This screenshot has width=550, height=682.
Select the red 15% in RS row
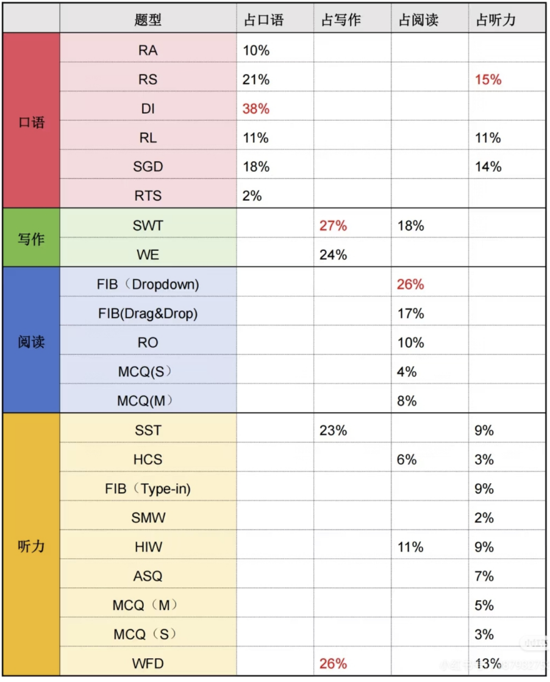[488, 79]
